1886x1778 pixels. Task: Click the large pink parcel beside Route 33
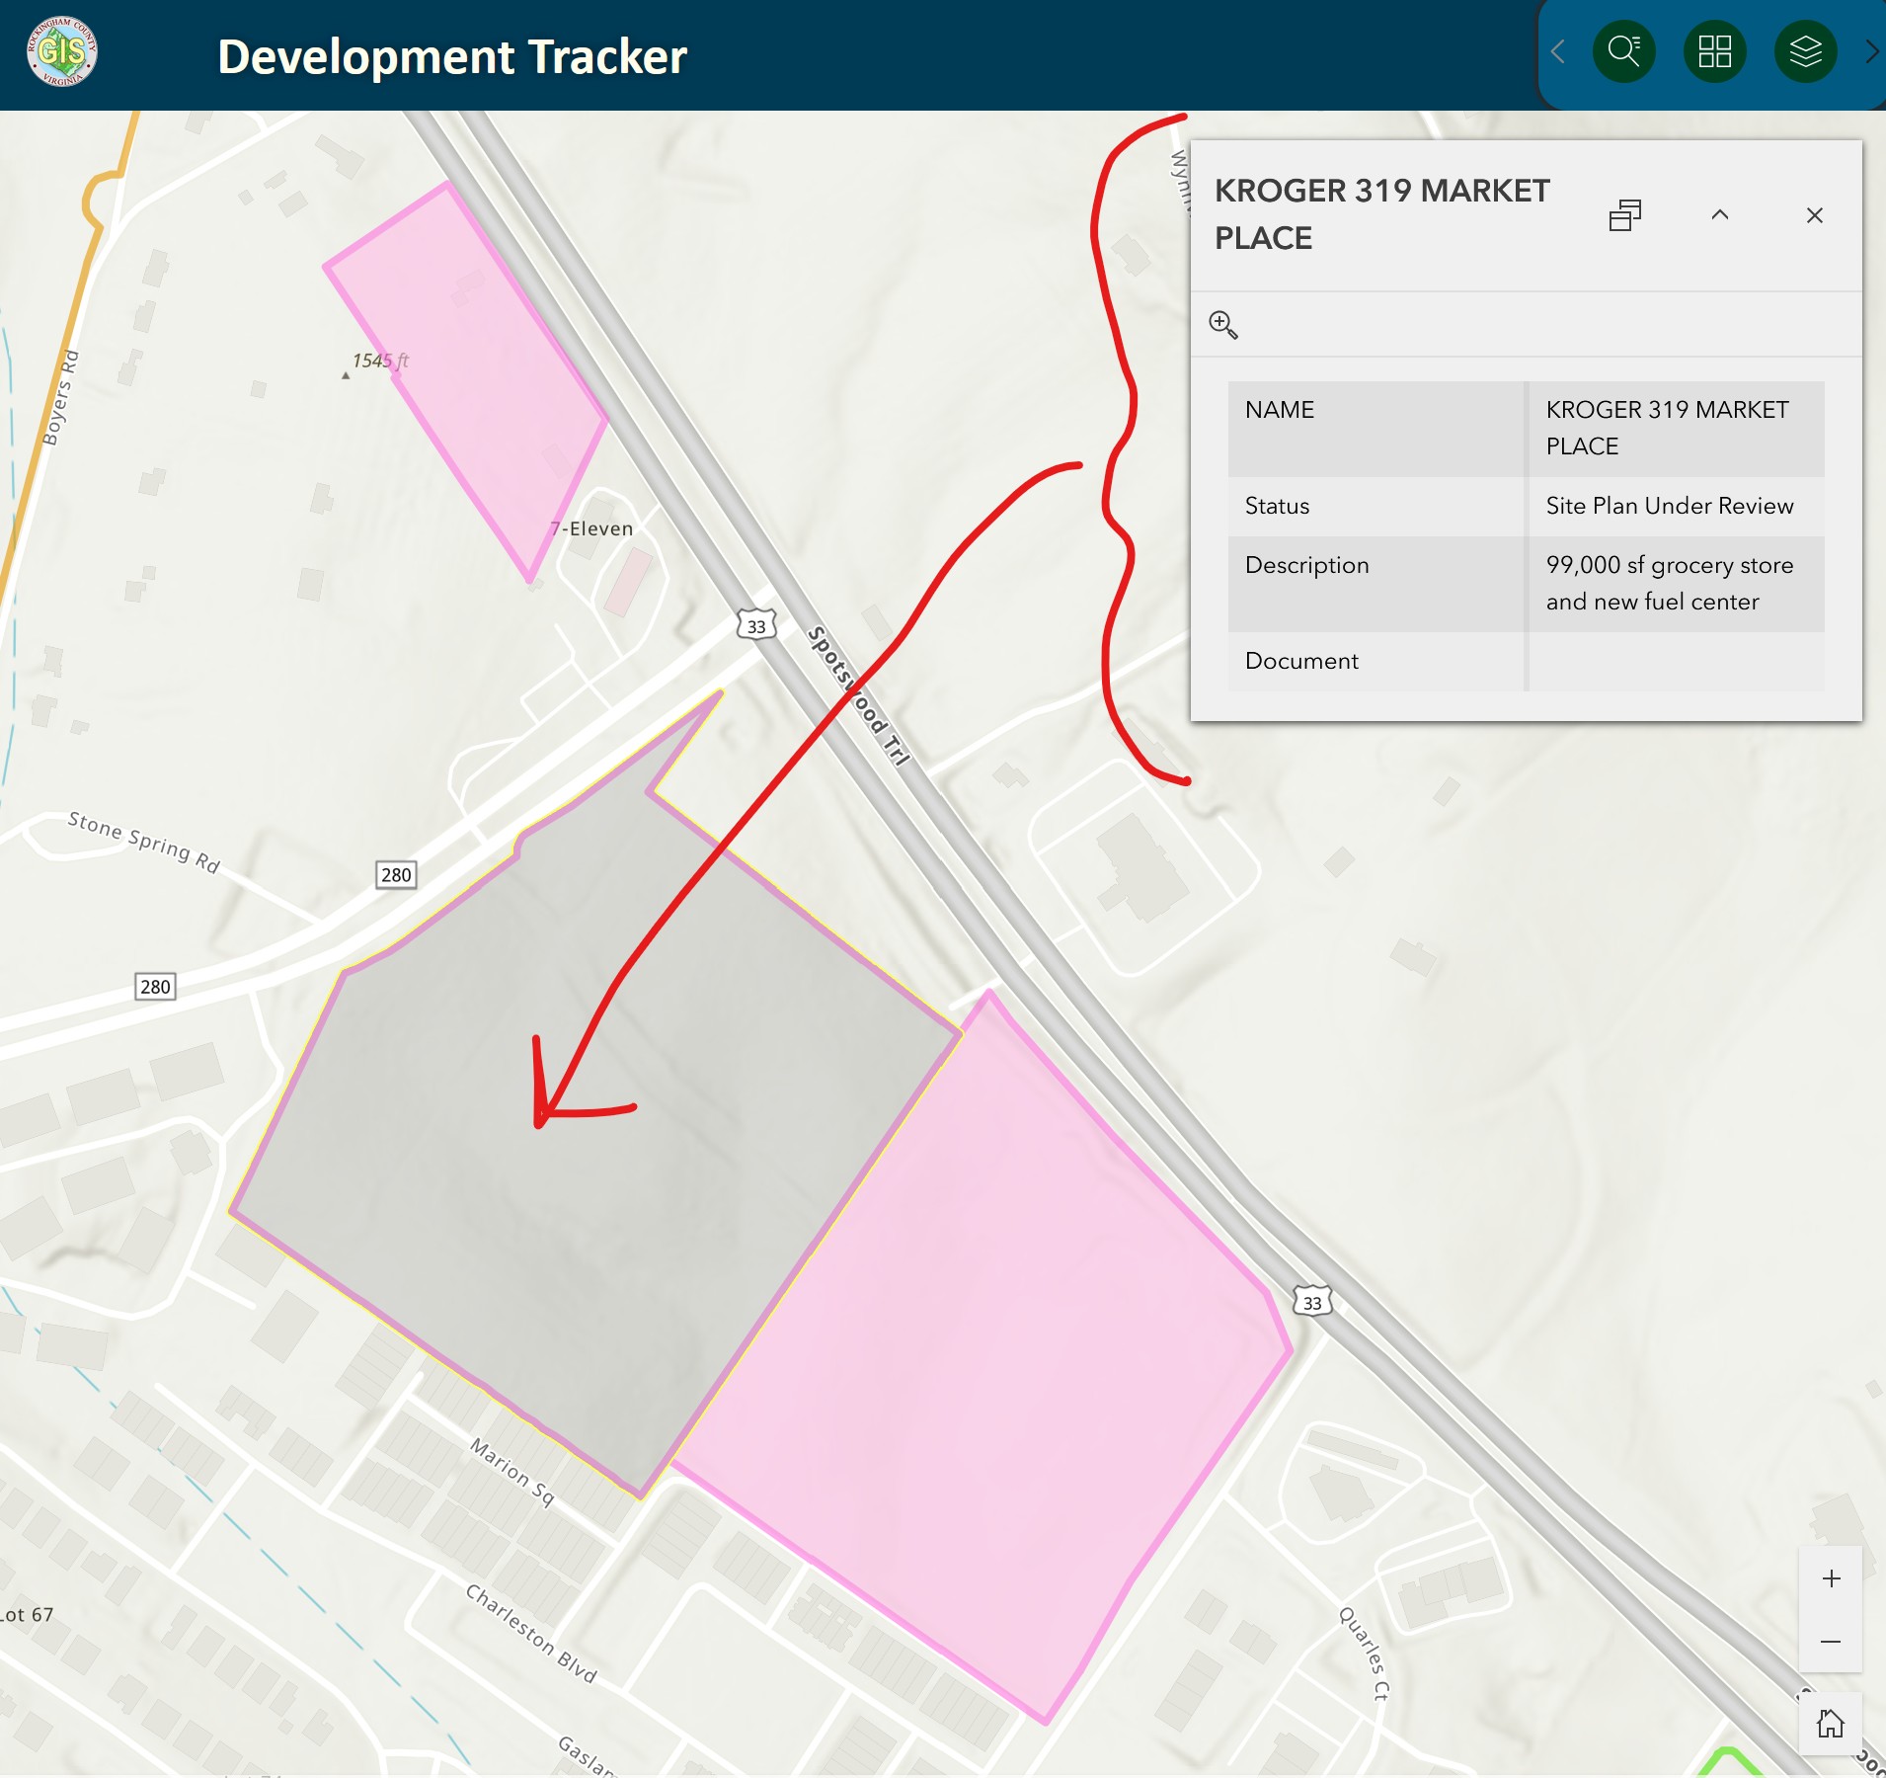[x=987, y=1333]
